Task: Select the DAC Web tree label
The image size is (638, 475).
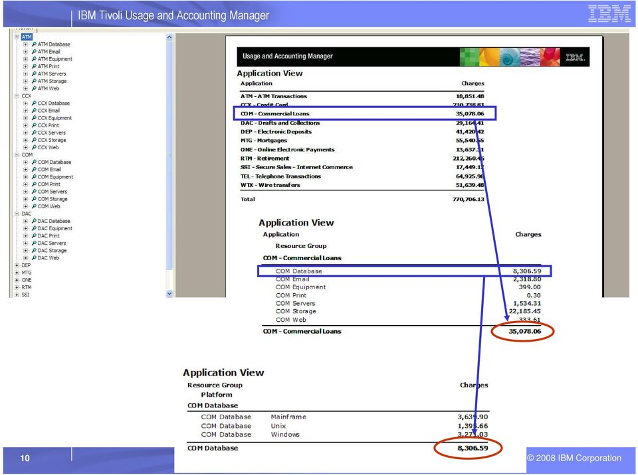Action: 49,257
